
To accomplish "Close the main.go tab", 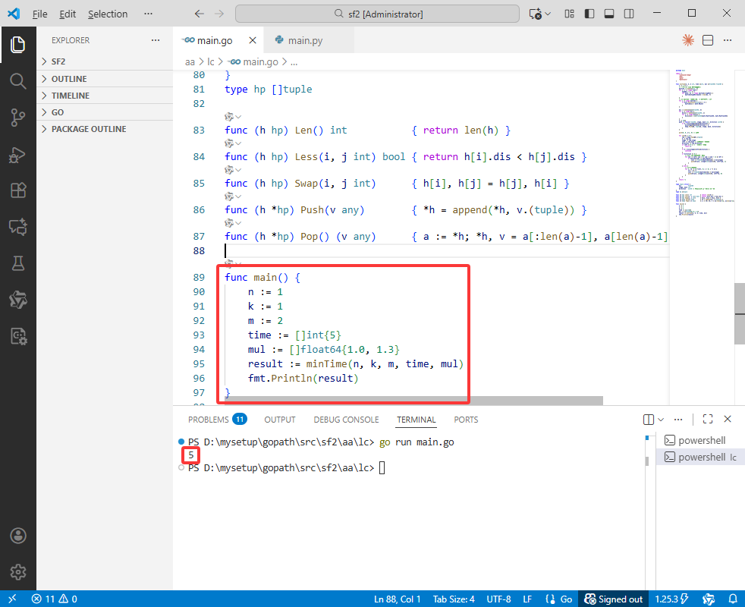I will [253, 40].
